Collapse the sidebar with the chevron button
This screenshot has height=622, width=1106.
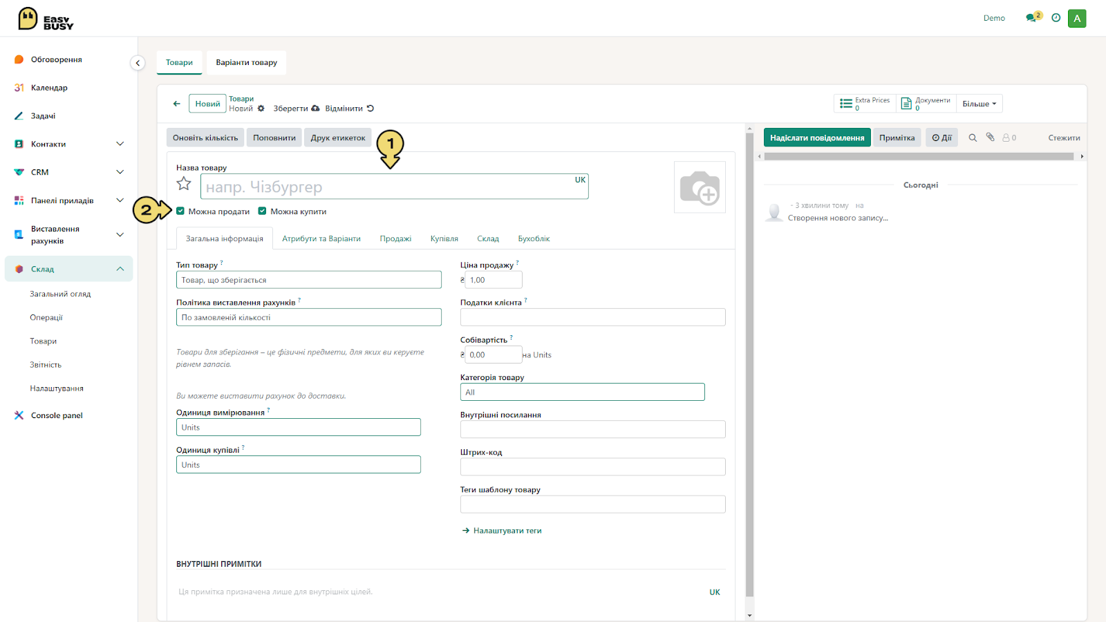(138, 63)
